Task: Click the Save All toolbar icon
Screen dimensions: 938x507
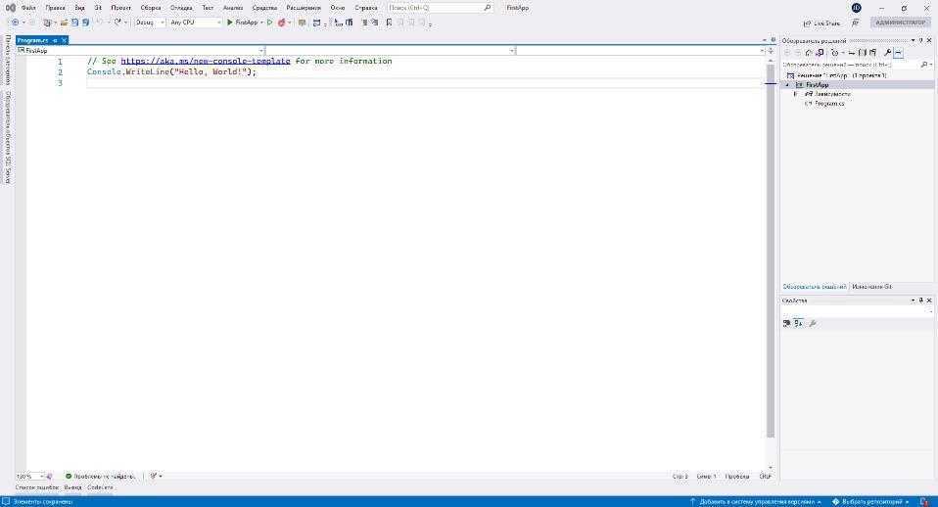Action: (x=85, y=23)
